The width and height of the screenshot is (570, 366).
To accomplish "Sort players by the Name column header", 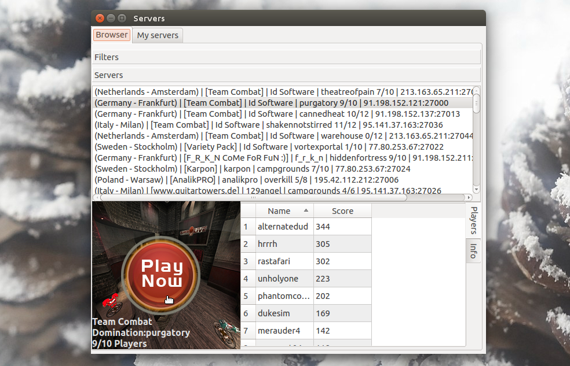I will (x=284, y=210).
